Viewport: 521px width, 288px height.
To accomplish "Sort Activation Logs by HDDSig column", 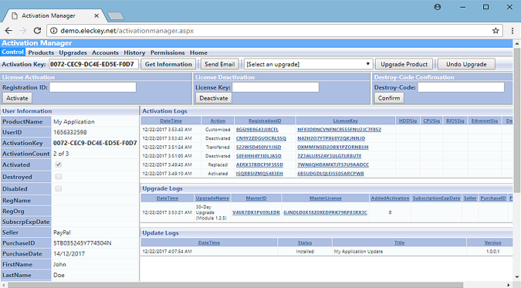I will [x=408, y=120].
